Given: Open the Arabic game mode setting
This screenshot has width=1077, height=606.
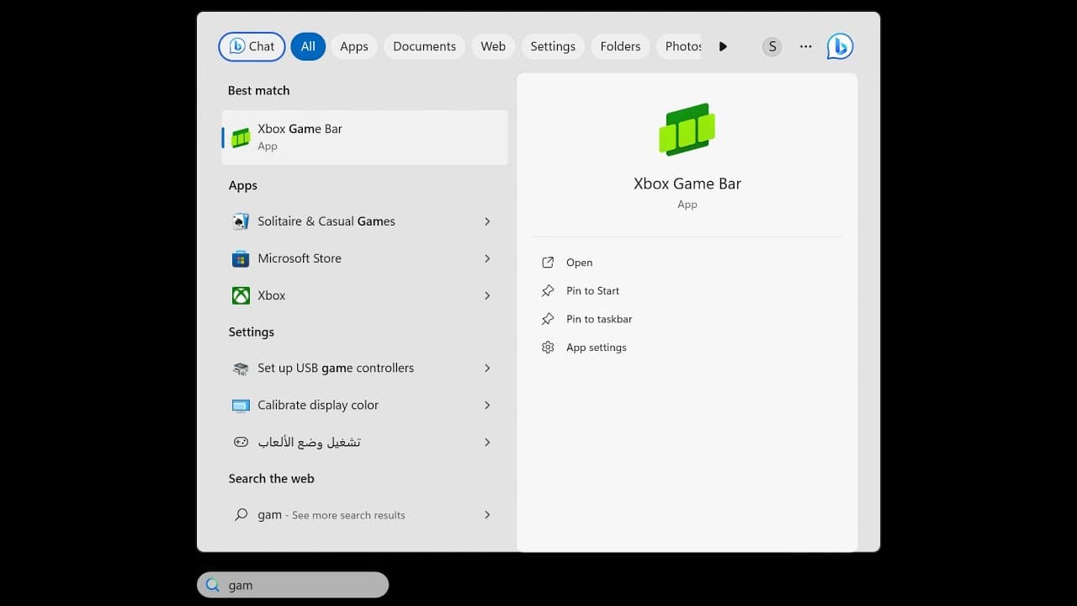Looking at the screenshot, I should point(364,442).
